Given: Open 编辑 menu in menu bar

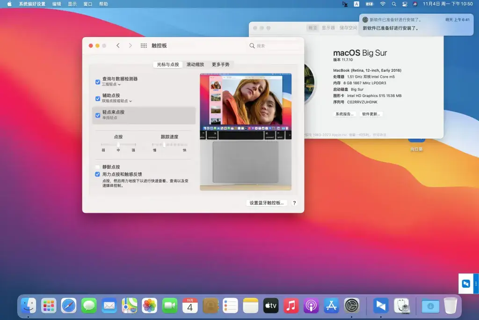Looking at the screenshot, I should pyautogui.click(x=57, y=4).
